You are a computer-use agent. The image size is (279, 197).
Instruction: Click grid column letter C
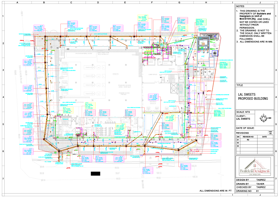(x=71, y=2)
